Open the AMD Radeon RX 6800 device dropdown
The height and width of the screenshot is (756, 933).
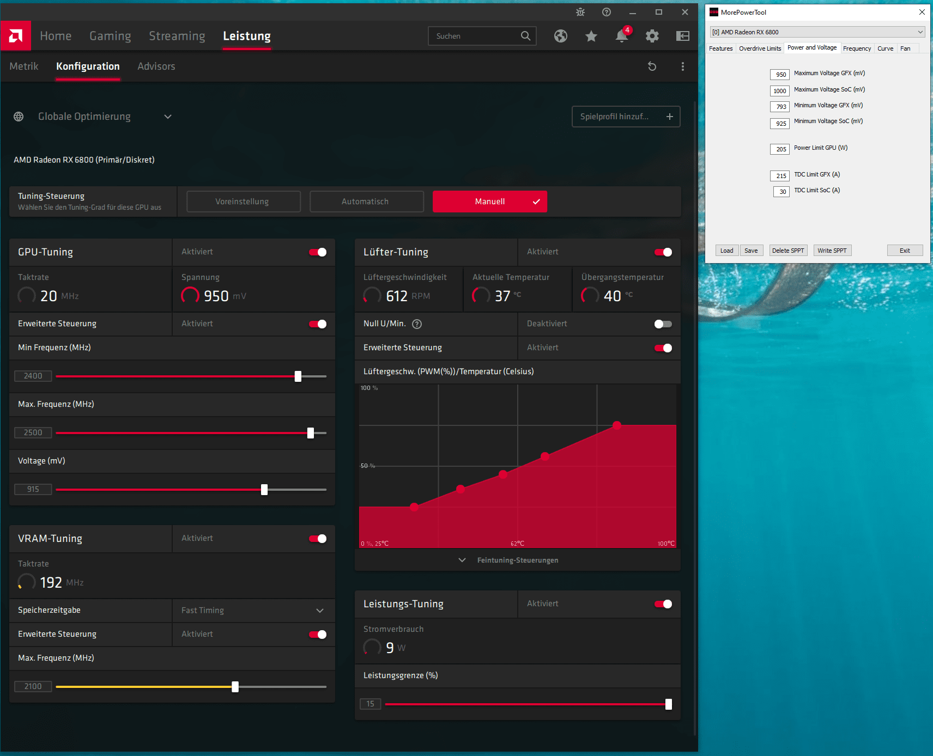point(817,32)
